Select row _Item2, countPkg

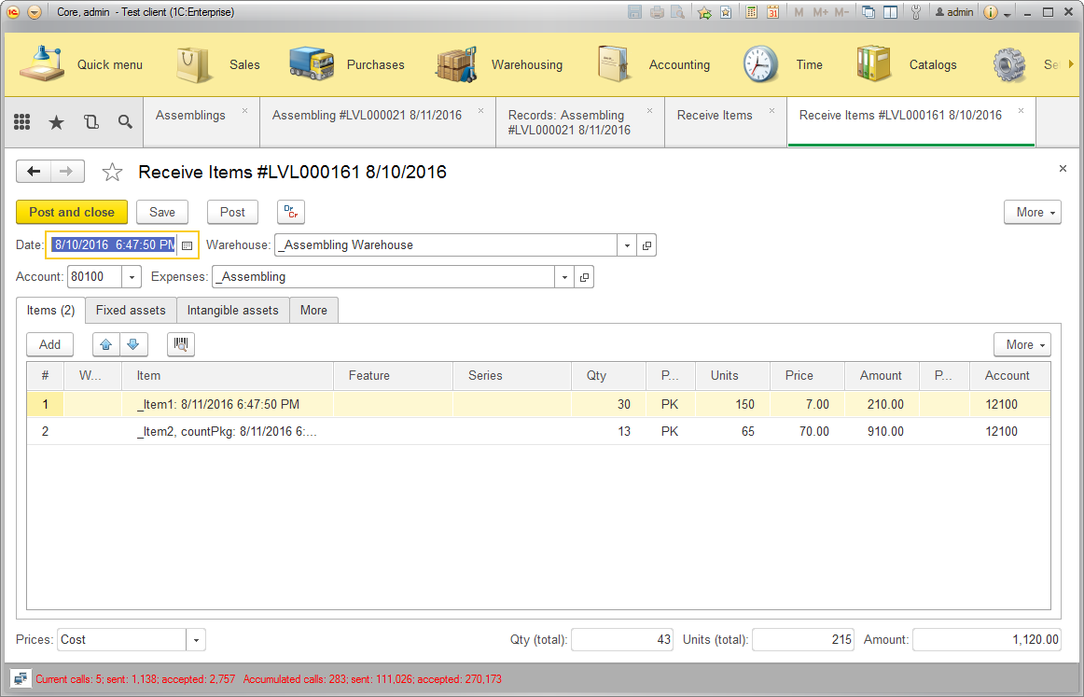coord(538,431)
